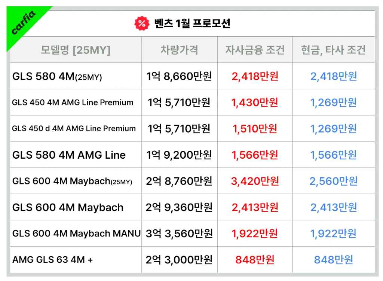This screenshot has width=383, height=281.
Task: Select the title text '벤츠 1월 프로모션'
Action: pyautogui.click(x=192, y=24)
